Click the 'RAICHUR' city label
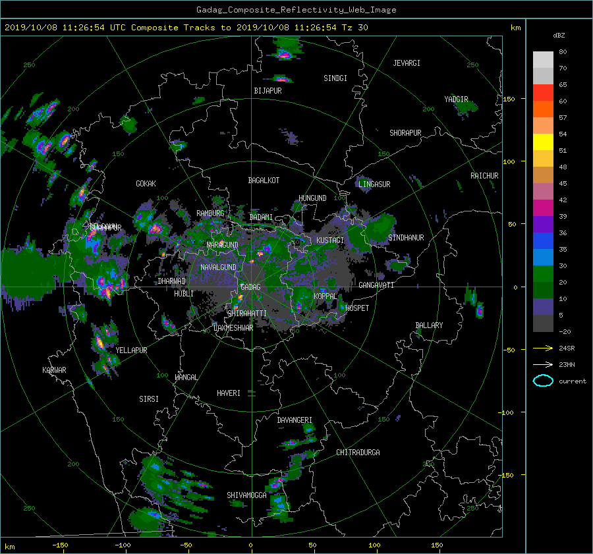Image resolution: width=593 pixels, height=554 pixels. 484,176
